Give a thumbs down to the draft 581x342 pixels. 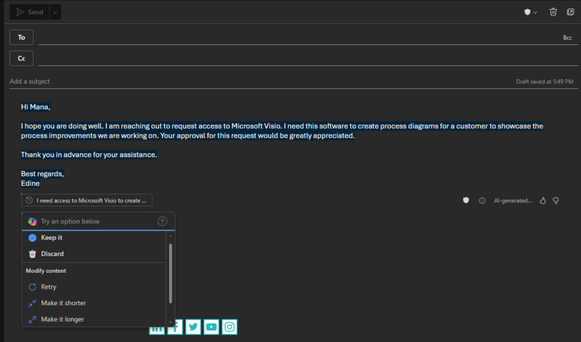(x=556, y=200)
